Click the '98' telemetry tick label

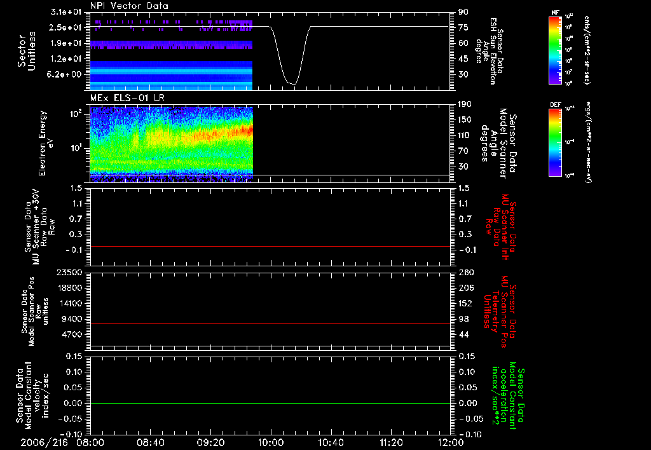click(x=463, y=319)
